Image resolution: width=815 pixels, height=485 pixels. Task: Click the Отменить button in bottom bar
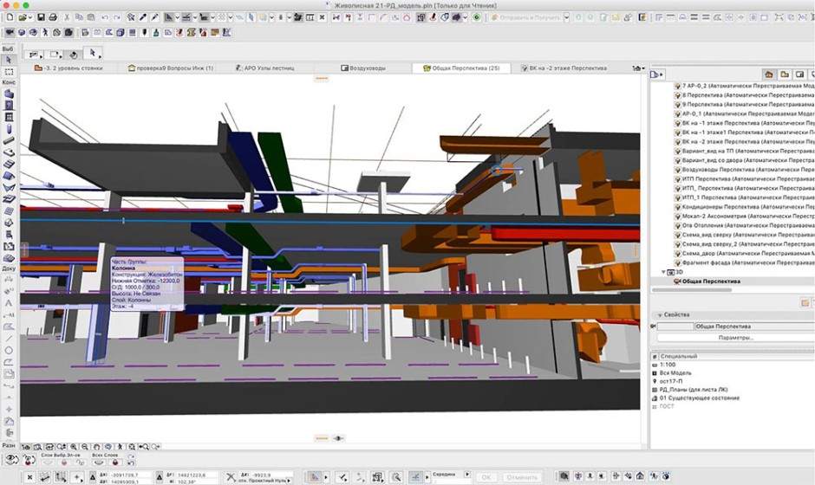[x=522, y=476]
